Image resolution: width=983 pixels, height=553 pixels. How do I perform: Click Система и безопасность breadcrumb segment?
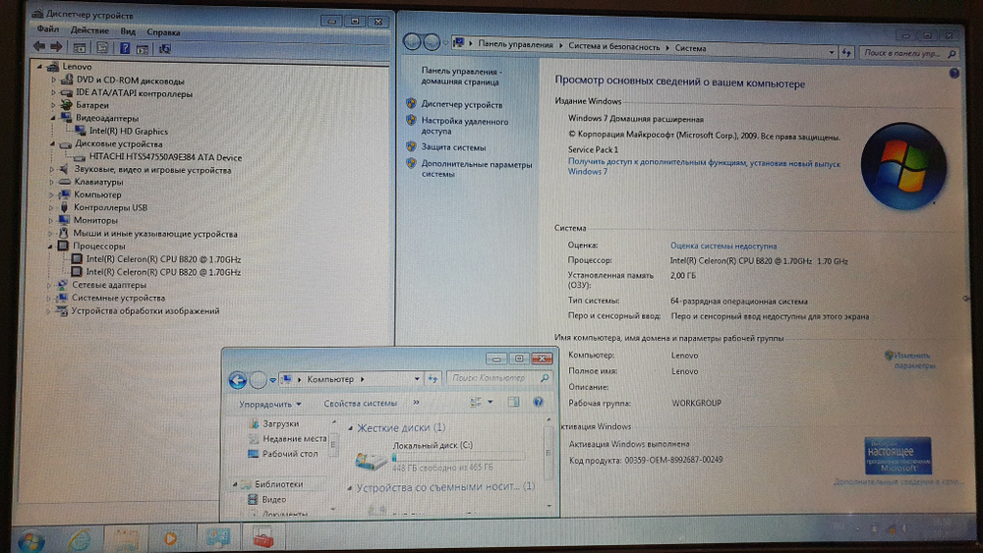613,47
